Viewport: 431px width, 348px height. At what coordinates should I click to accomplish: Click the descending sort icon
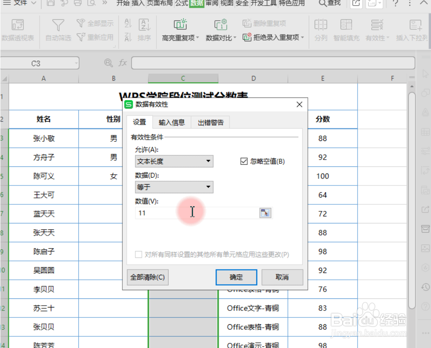coord(128,37)
